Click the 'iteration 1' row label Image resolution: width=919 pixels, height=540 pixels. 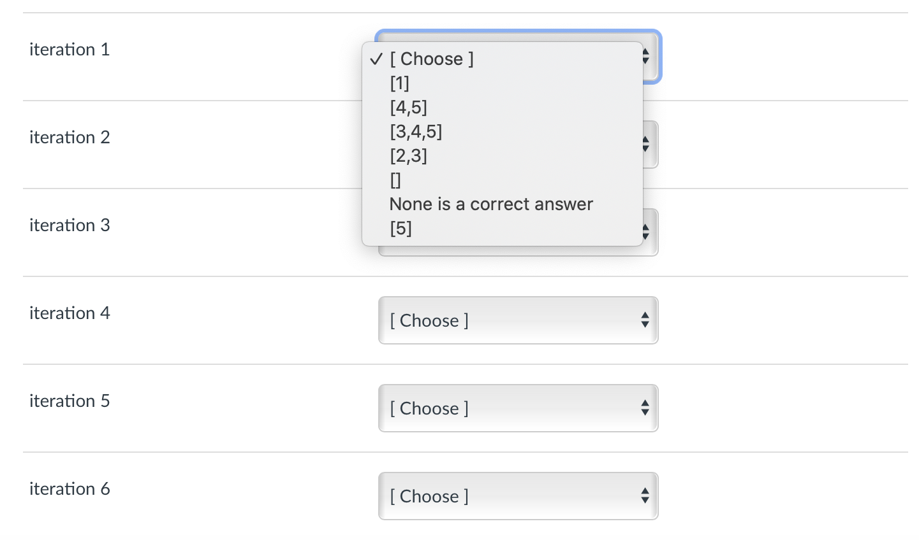click(70, 49)
